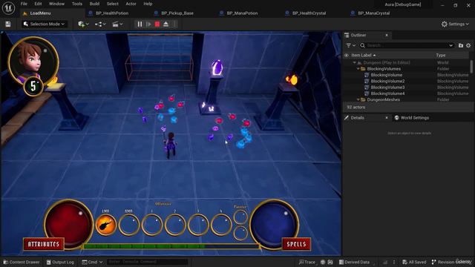Click the Outliner search field
Screen dimensions: 475x267
tap(406, 45)
